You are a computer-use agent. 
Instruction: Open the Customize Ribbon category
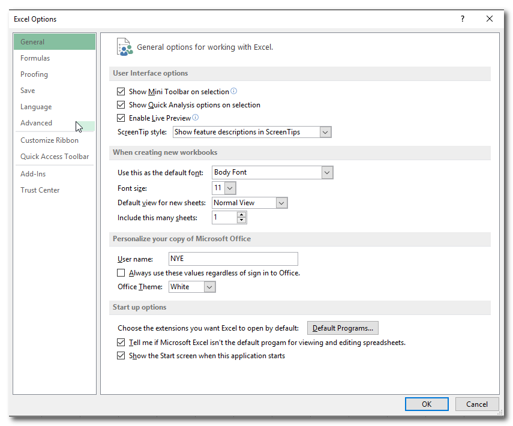(x=49, y=140)
